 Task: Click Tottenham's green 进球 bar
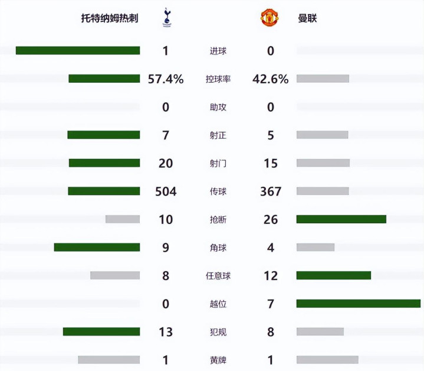click(x=78, y=51)
